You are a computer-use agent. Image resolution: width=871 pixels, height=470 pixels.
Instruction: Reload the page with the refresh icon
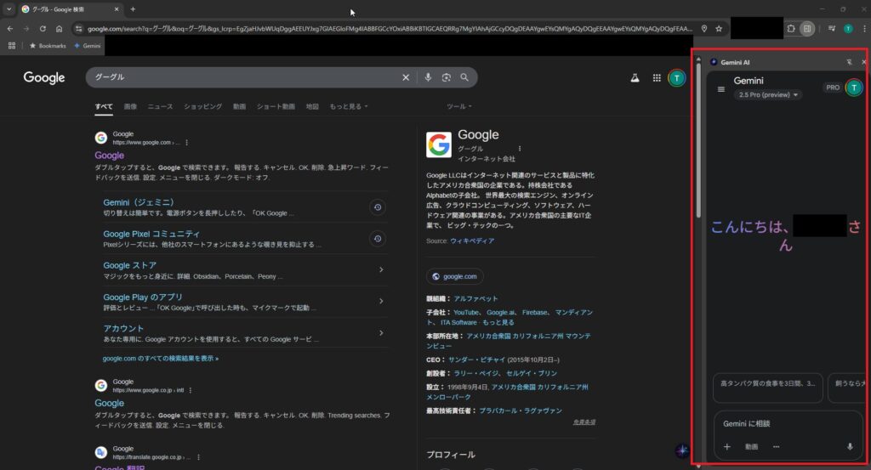coord(43,28)
